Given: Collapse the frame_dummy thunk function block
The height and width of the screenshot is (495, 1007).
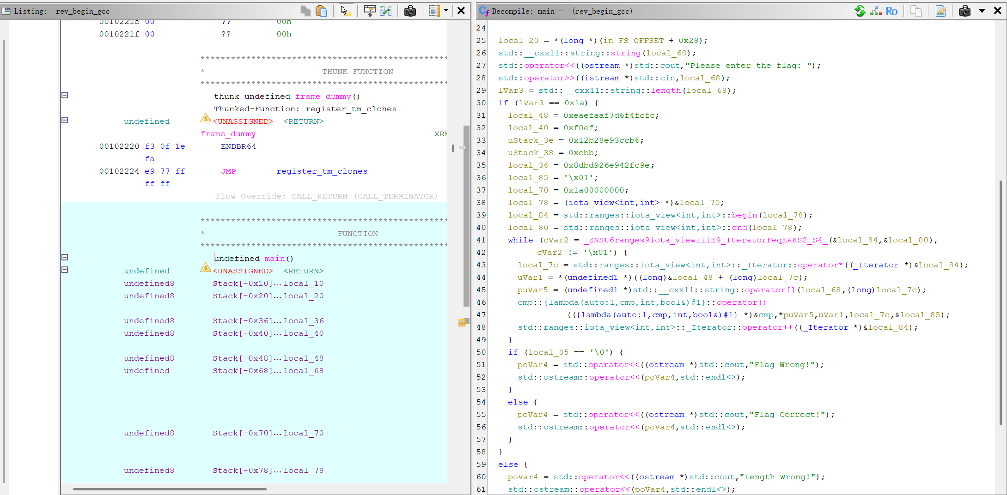Looking at the screenshot, I should 65,95.
